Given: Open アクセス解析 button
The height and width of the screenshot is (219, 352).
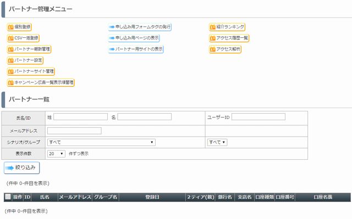Looking at the screenshot, I should tap(225, 49).
